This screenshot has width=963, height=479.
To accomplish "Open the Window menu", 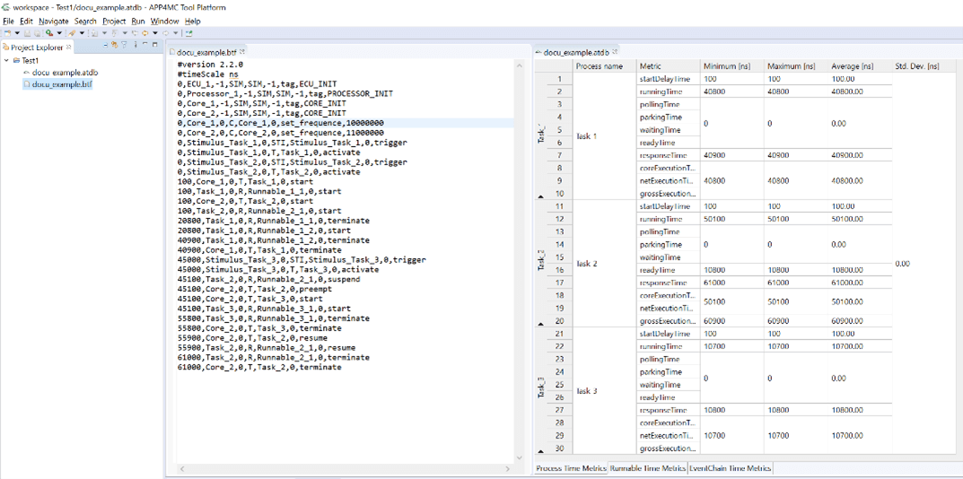I will pos(164,21).
